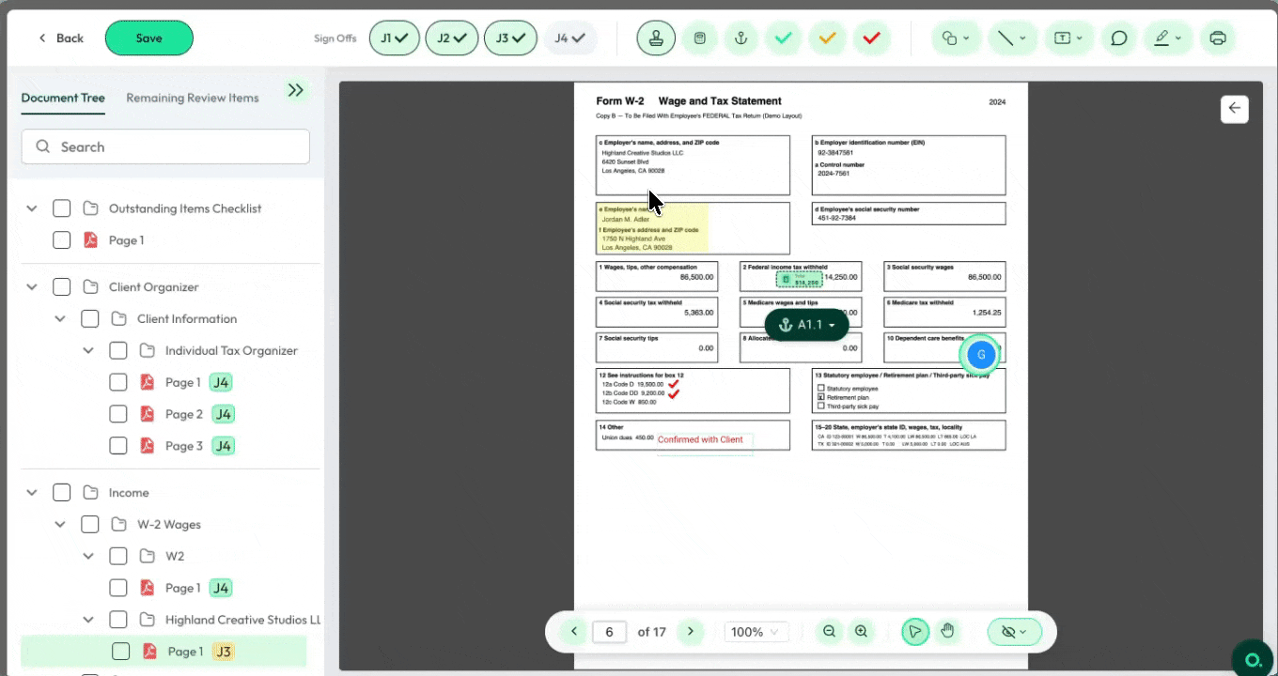This screenshot has height=676, width=1278.
Task: Open the comment bubble tool
Action: 1118,38
